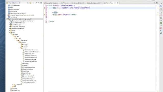Place cursor in slot name="layout" line
Screen dimensions: 163x92
click(64, 15)
